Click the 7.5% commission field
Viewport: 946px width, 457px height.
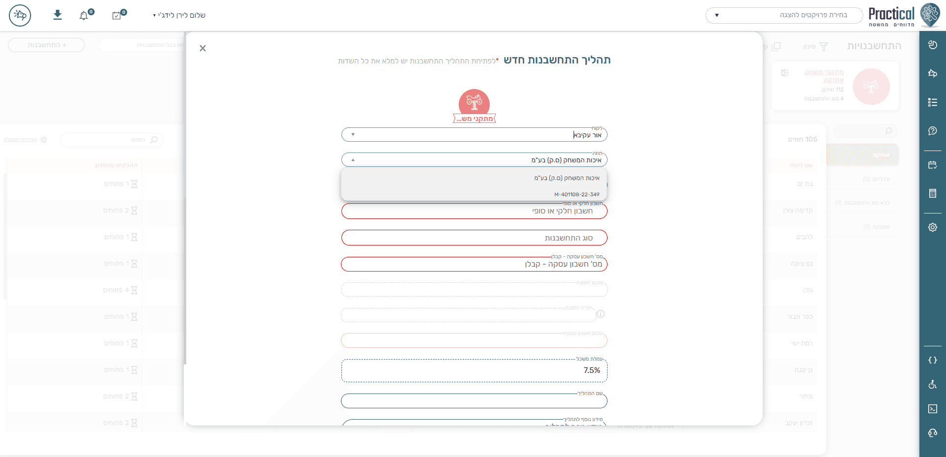(474, 370)
